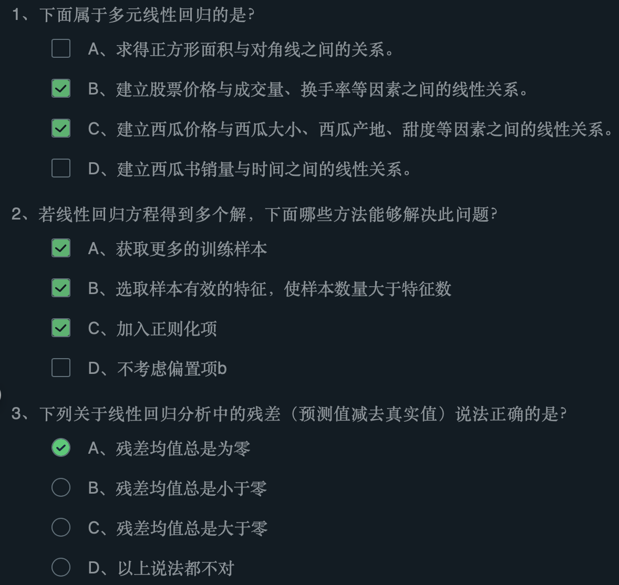Click option A text for question 2
619x585 pixels.
point(179,249)
